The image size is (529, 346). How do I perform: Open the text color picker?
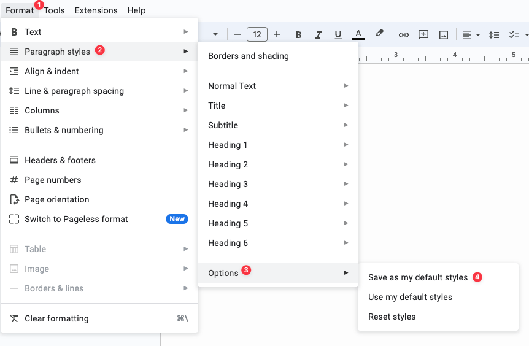click(358, 35)
